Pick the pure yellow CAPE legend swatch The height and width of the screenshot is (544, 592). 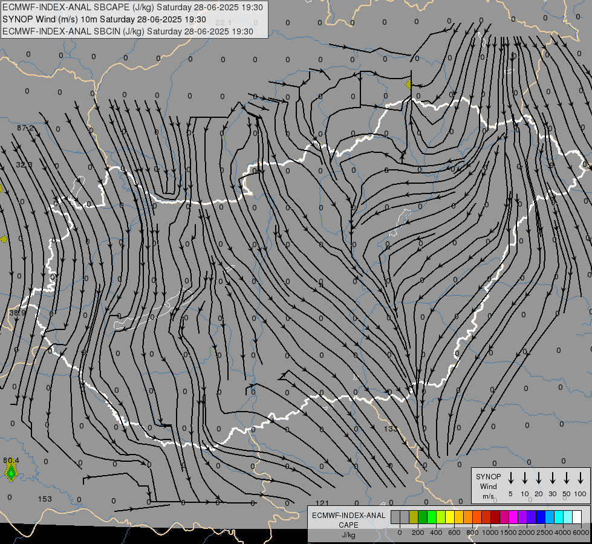pos(450,517)
